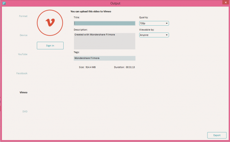230x142 pixels.
Task: Click the Filmora app icon in title bar
Action: [4, 3]
